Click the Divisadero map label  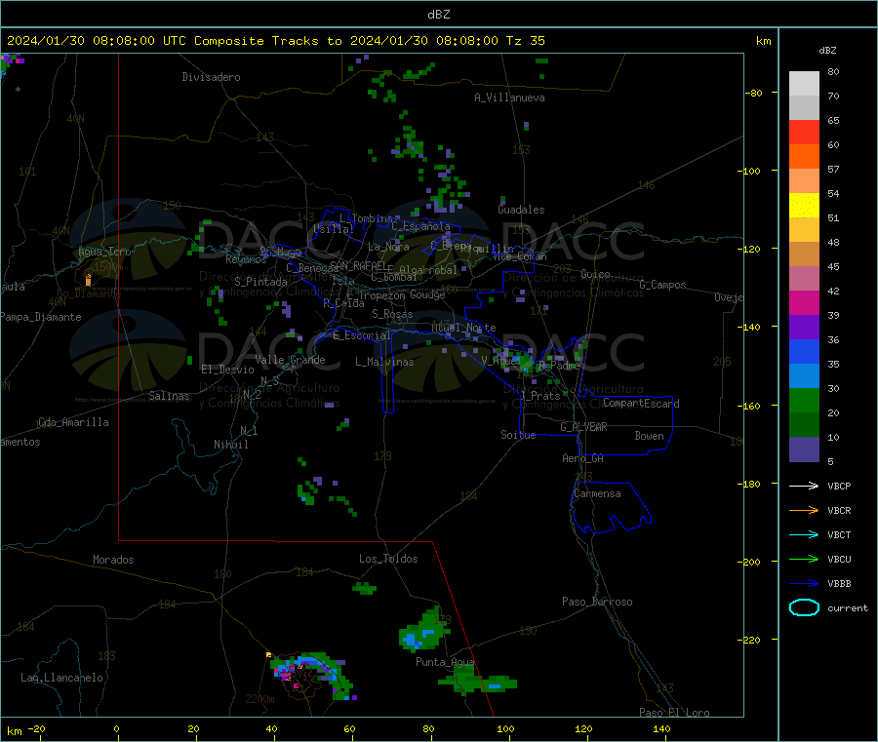(211, 77)
